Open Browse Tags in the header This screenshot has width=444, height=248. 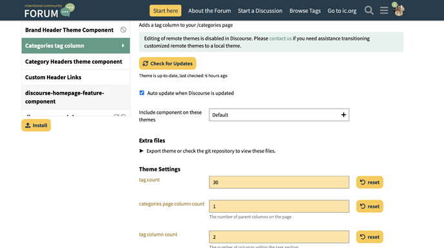coord(305,11)
